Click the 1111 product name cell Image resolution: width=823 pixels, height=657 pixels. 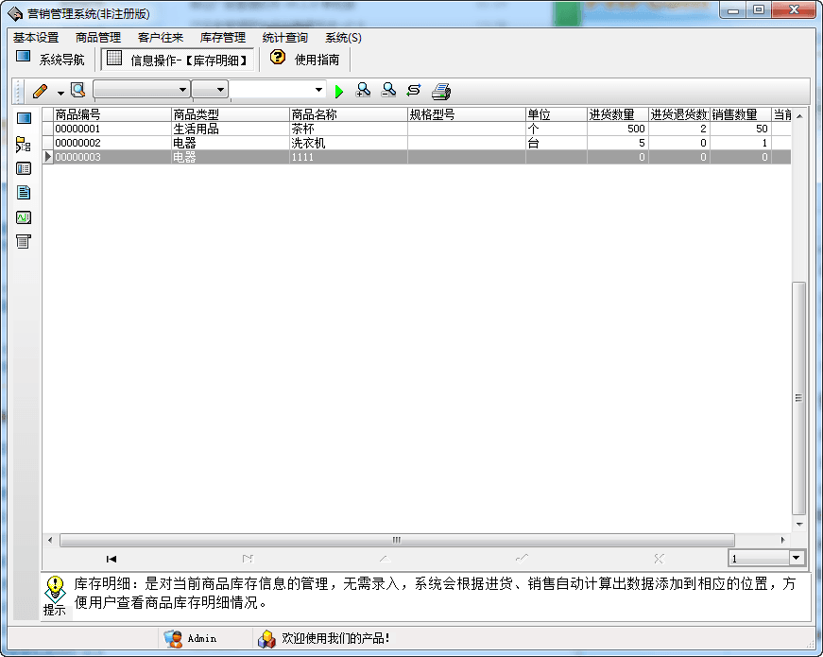coord(349,157)
